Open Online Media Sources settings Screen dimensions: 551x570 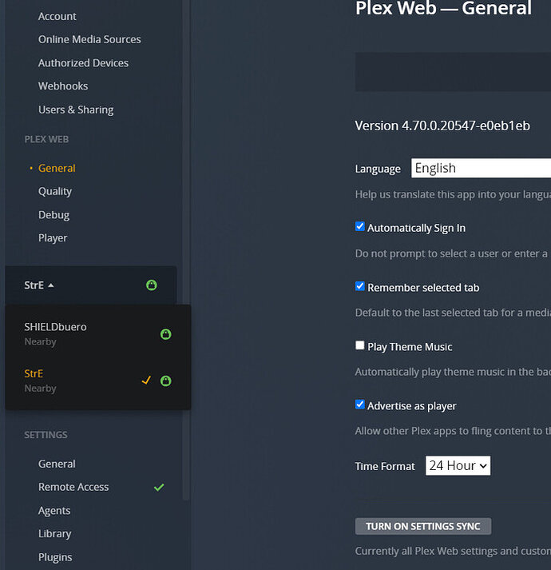(x=89, y=39)
